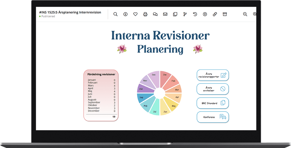Click the Konferens button
The width and height of the screenshot is (291, 148).
tap(213, 117)
